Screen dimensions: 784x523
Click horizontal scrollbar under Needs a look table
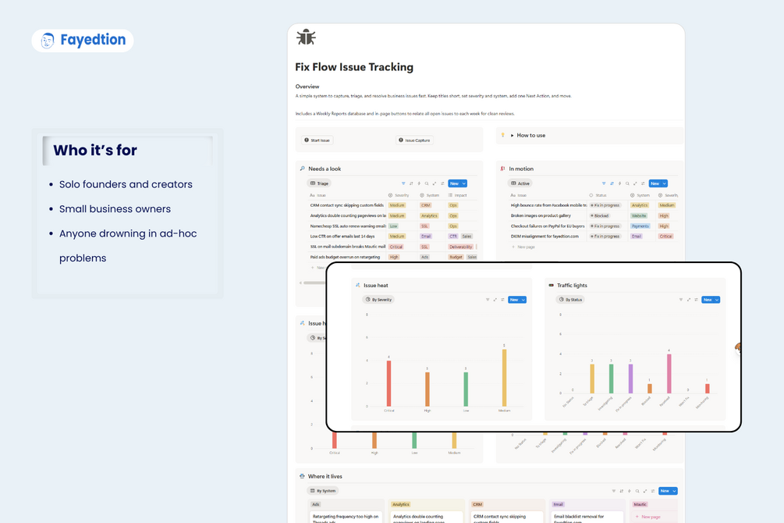(315, 283)
